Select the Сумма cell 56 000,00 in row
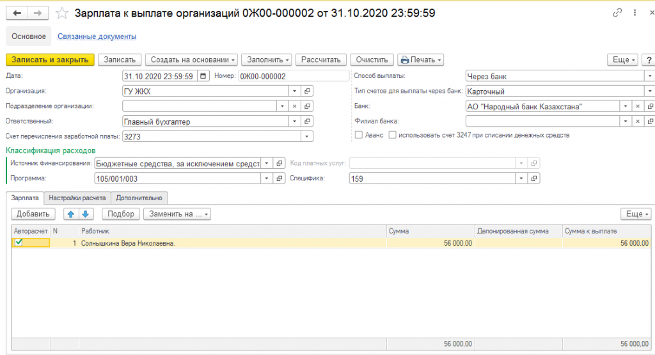655x355 pixels. (x=430, y=243)
